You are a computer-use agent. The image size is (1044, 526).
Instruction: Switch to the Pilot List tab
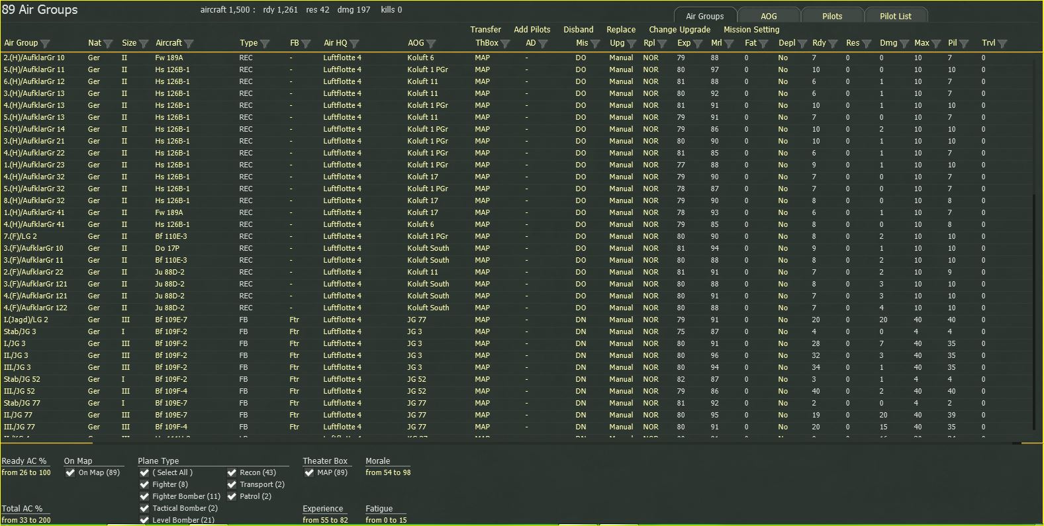coord(896,16)
